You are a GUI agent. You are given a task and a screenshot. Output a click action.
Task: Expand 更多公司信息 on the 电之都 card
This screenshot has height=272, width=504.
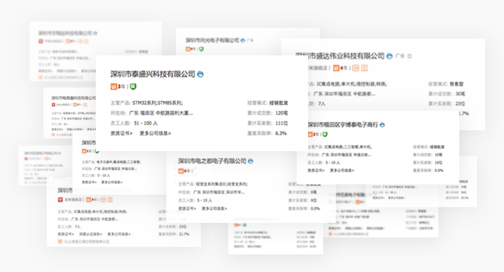(x=214, y=208)
